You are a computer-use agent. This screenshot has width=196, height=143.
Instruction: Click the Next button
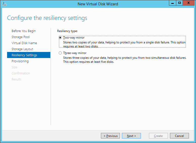131,136
